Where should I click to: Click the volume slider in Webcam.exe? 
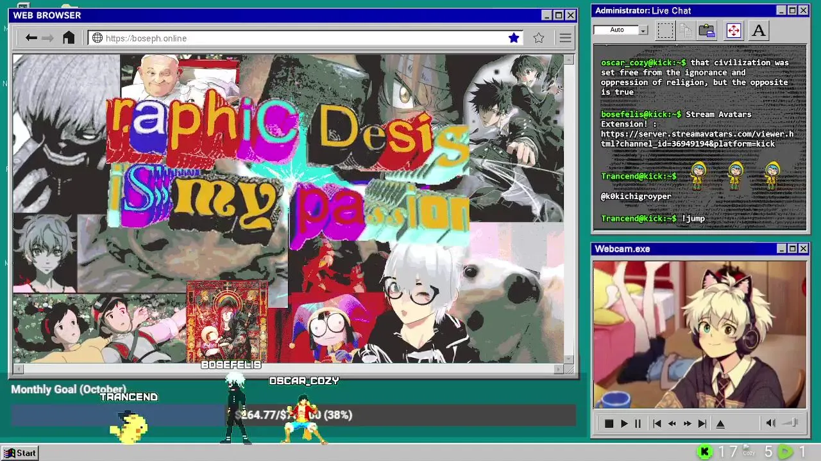[791, 423]
